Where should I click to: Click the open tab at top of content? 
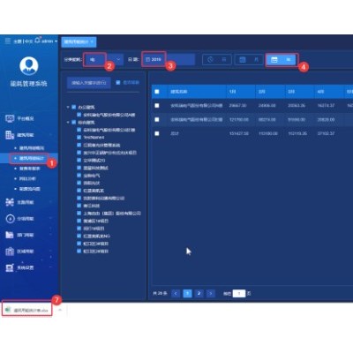[x=79, y=41]
